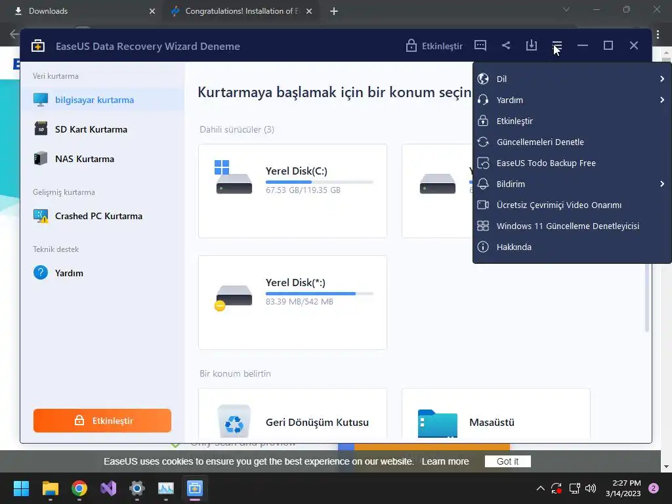672x504 pixels.
Task: Open the Windows Start menu
Action: (x=21, y=488)
